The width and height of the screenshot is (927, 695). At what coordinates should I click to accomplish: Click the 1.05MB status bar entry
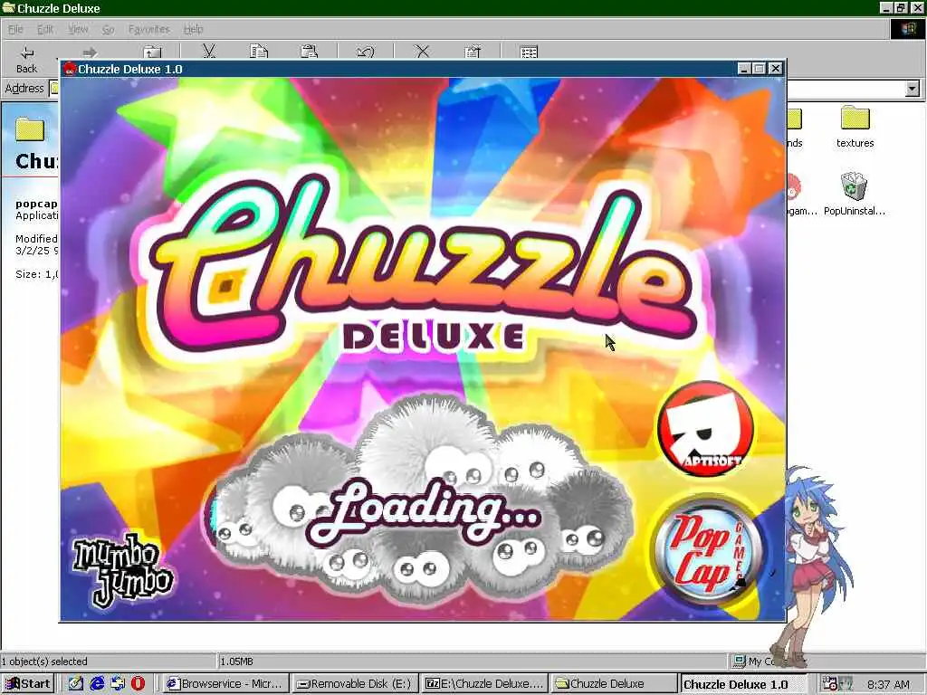tap(237, 662)
